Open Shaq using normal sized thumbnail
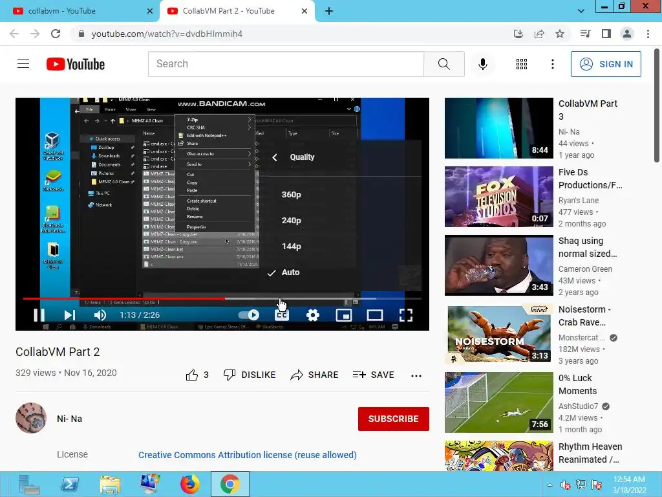 (498, 265)
